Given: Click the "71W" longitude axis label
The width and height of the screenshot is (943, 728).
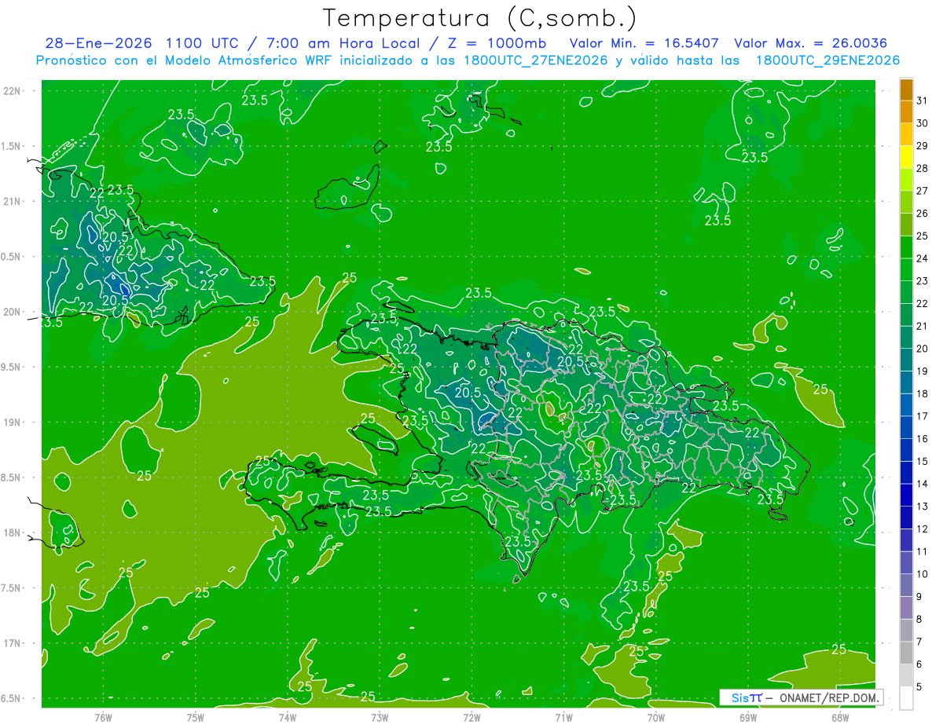Looking at the screenshot, I should coord(563,718).
